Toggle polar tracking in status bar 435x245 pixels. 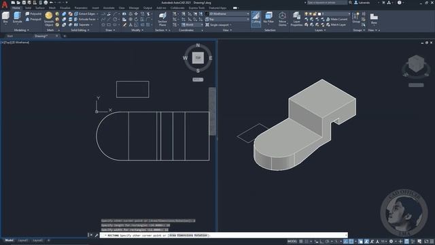click(x=328, y=242)
